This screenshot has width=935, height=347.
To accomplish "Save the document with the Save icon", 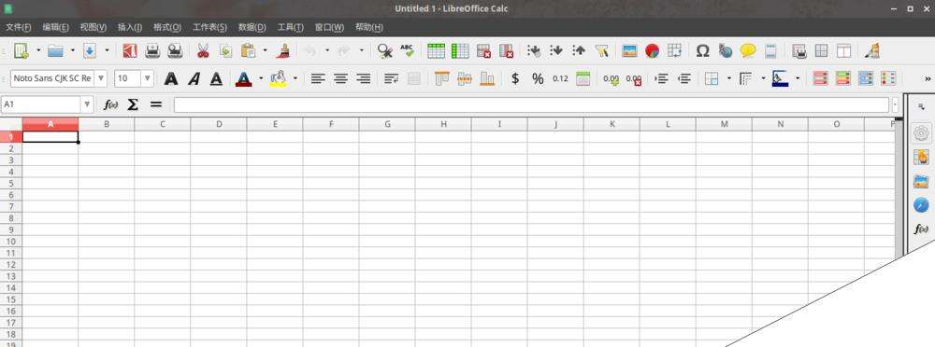I will [x=89, y=51].
